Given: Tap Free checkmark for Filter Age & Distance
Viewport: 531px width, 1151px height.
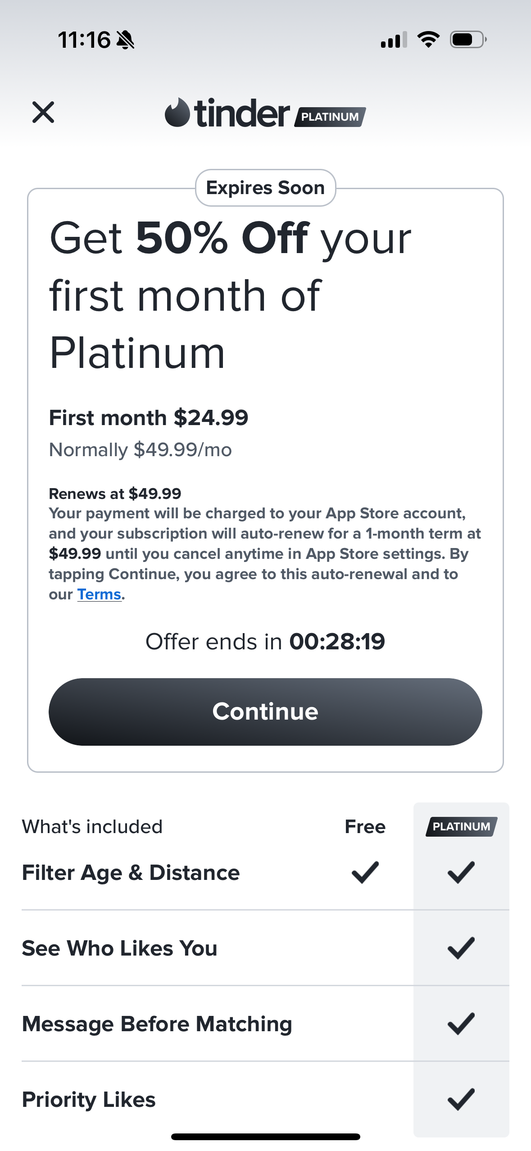Looking at the screenshot, I should 365,872.
